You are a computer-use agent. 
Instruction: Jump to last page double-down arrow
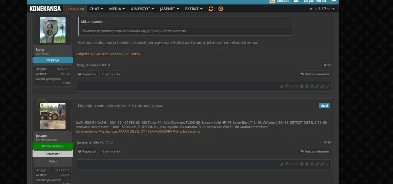333,9
